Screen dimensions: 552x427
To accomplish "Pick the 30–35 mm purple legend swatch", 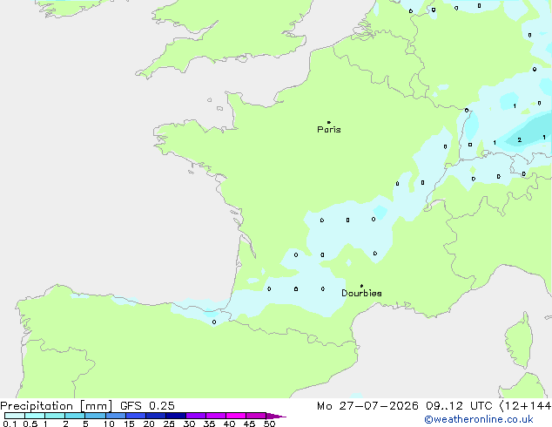I will pos(196,416).
